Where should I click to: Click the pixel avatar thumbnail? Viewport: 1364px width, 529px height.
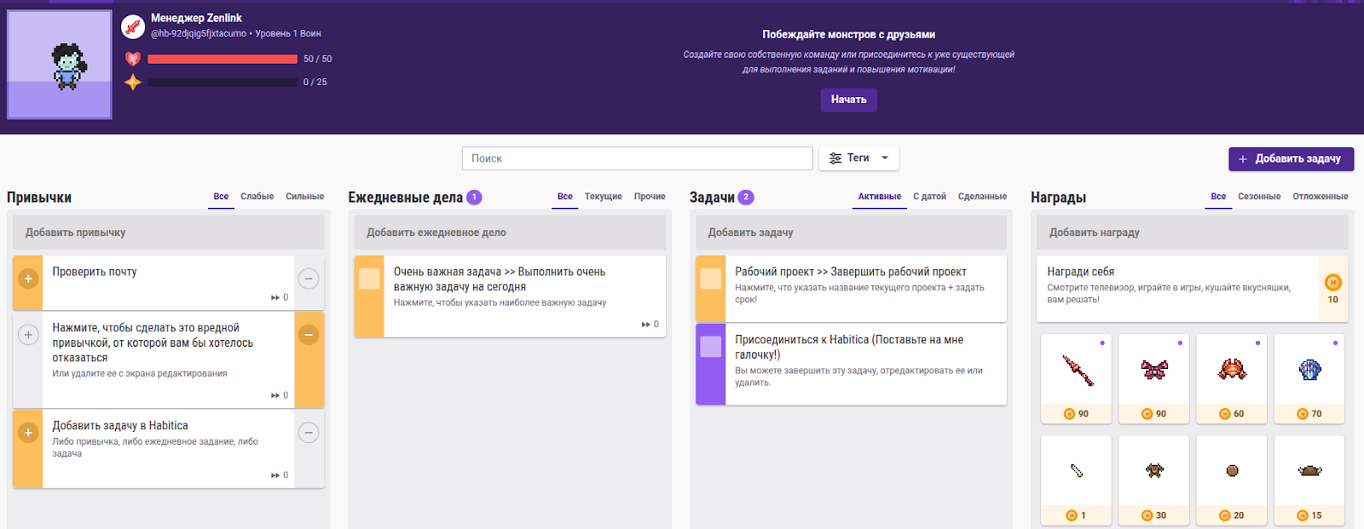[60, 65]
